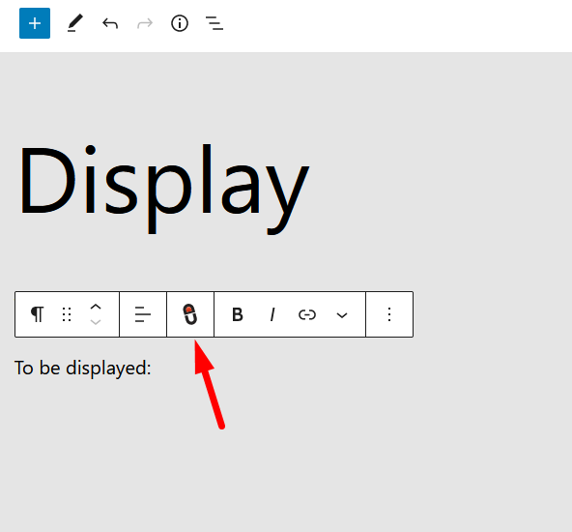
Task: Select the Tools pencil icon
Action: (75, 23)
